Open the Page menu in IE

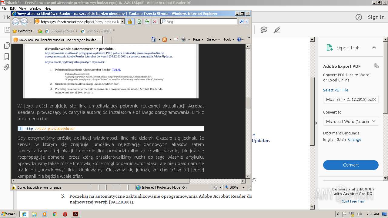198,39
